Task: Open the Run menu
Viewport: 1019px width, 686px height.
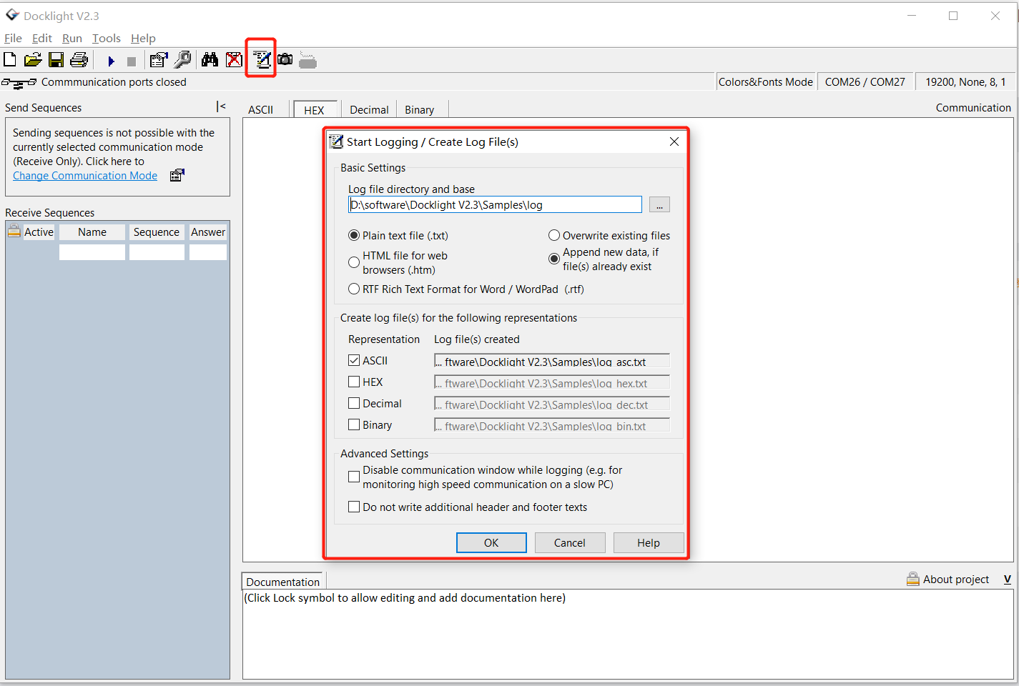Action: pos(72,38)
